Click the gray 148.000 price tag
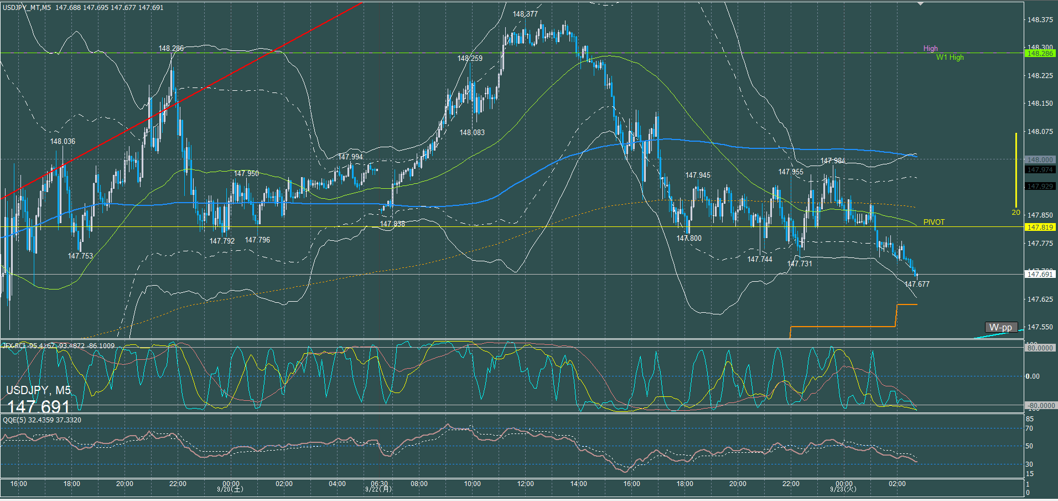Viewport: 1058px width, 501px height. tap(1040, 159)
